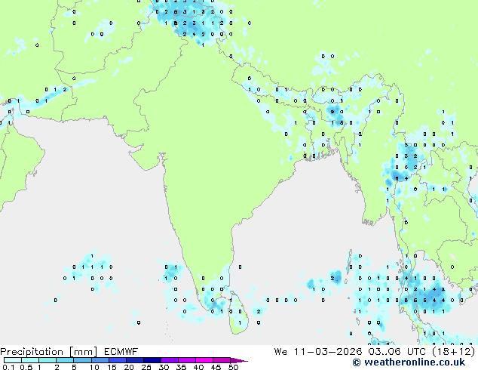The height and width of the screenshot is (370, 478).
Task: Select the 2–5 mm legend color swatch
Action: [x=65, y=360]
